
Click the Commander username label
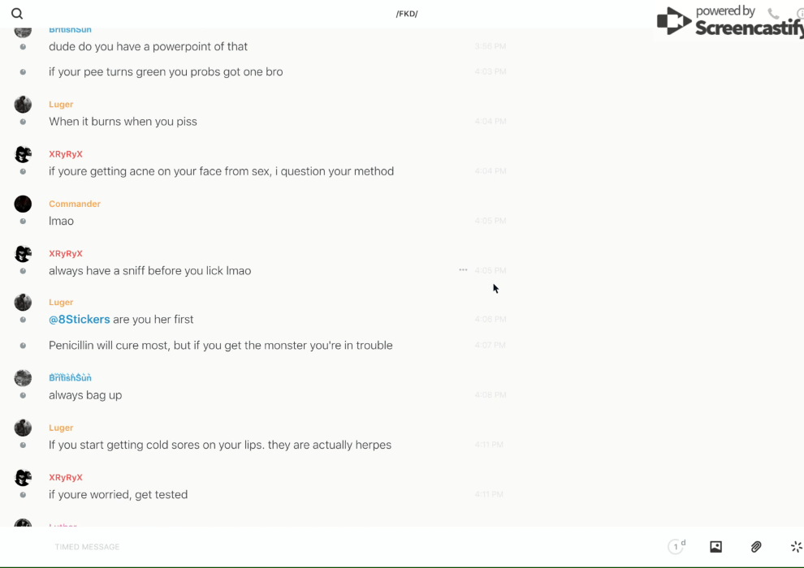click(x=75, y=204)
